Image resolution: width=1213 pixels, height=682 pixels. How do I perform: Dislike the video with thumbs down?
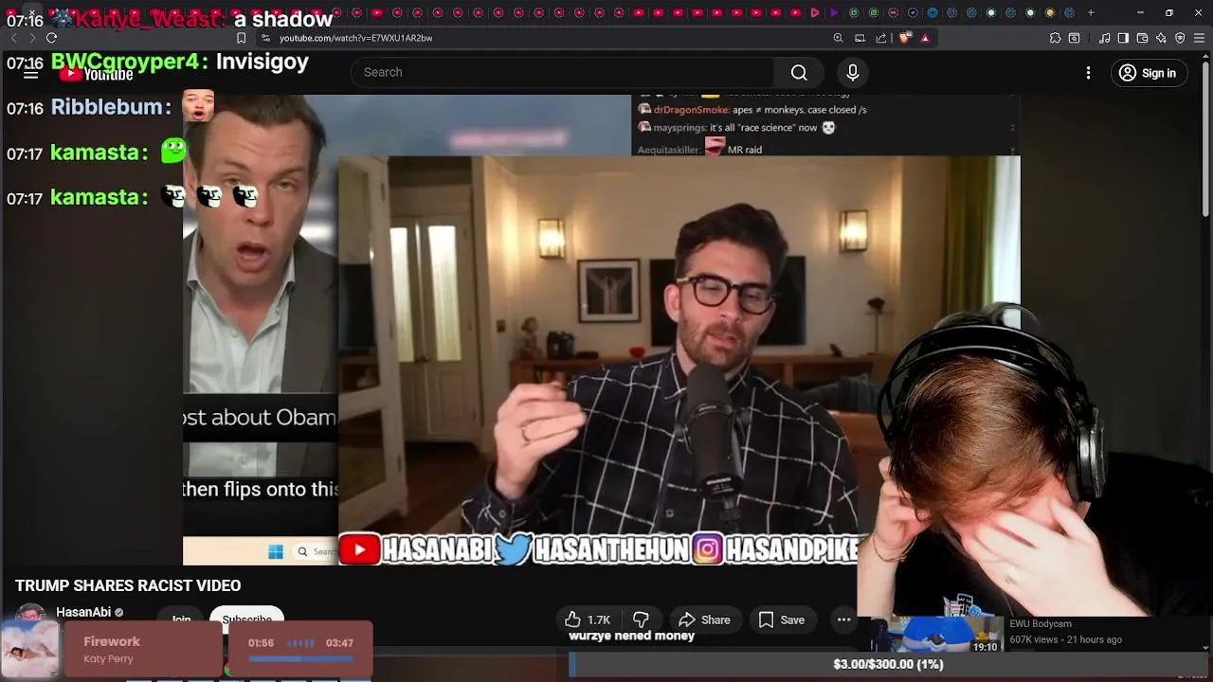coord(641,619)
